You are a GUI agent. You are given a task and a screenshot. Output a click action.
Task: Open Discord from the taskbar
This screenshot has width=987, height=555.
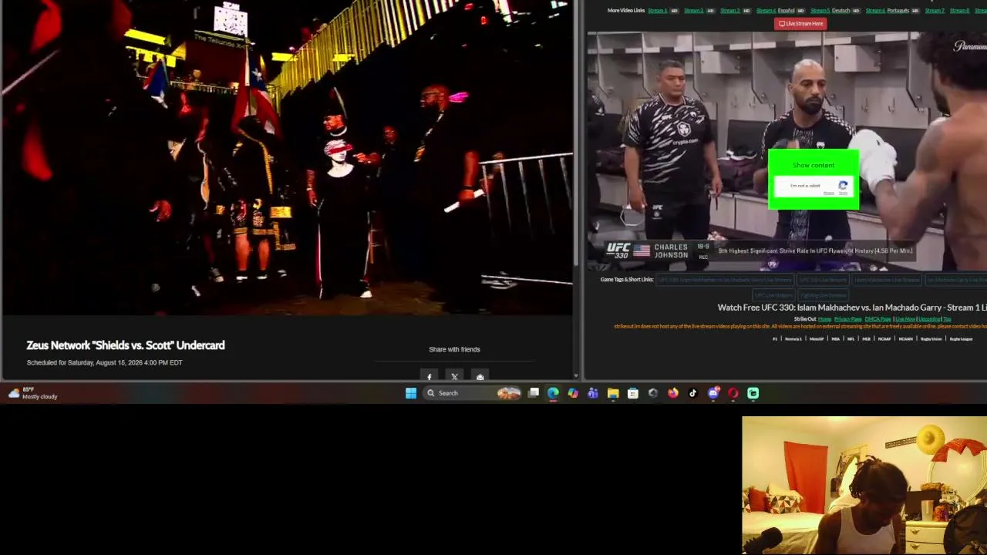click(713, 393)
